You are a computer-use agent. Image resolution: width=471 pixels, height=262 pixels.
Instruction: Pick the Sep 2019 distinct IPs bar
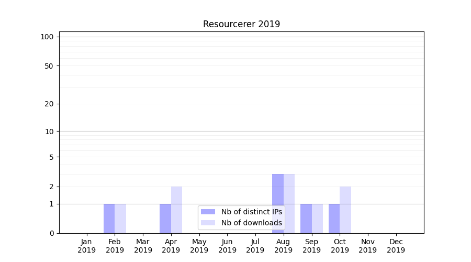(x=306, y=219)
